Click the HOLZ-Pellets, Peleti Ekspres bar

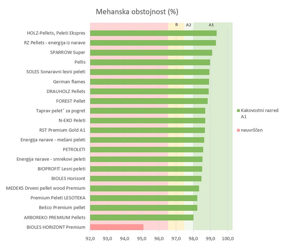(153, 33)
